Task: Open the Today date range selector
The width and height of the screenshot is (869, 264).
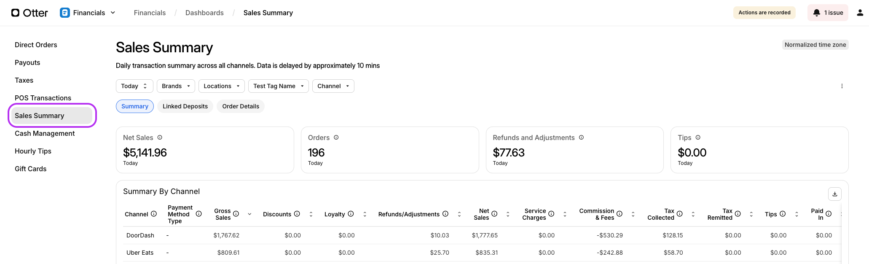Action: coord(134,86)
